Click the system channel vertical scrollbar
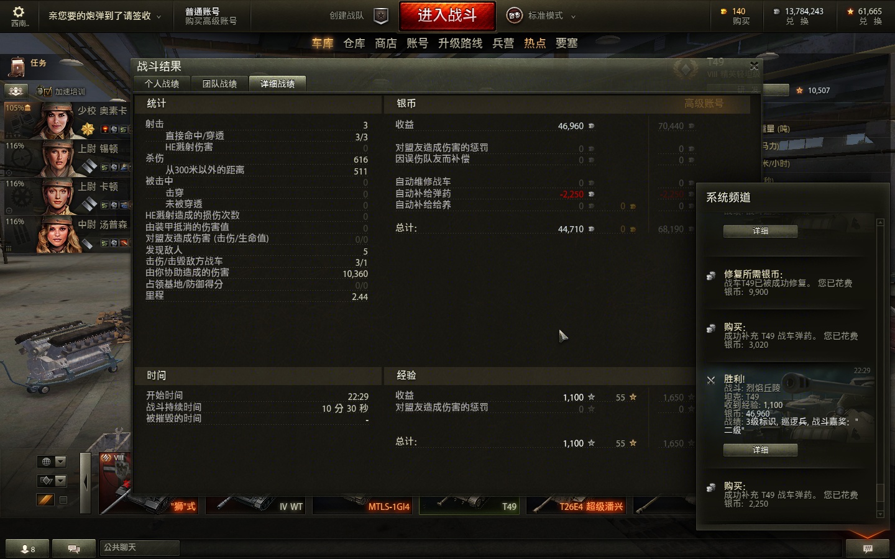Image resolution: width=895 pixels, height=559 pixels. [880, 368]
